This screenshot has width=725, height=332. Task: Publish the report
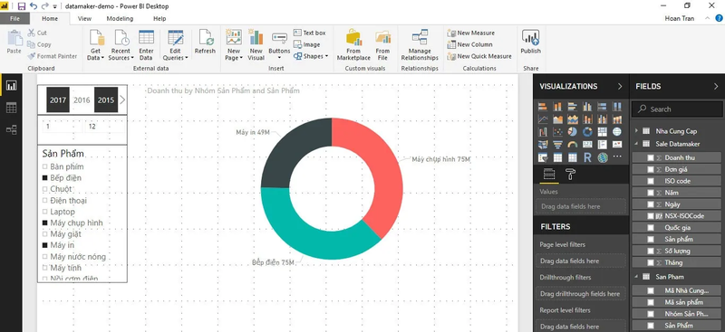click(530, 43)
